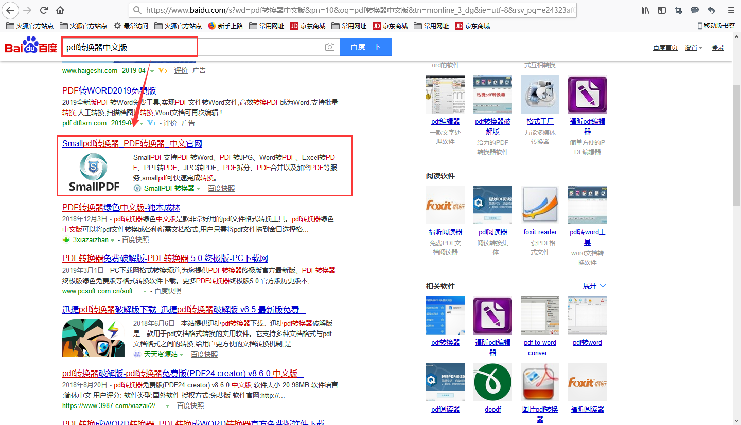Open dropdown arrow next to www.pcsoft.com.cn
The height and width of the screenshot is (425, 741).
[x=145, y=291]
